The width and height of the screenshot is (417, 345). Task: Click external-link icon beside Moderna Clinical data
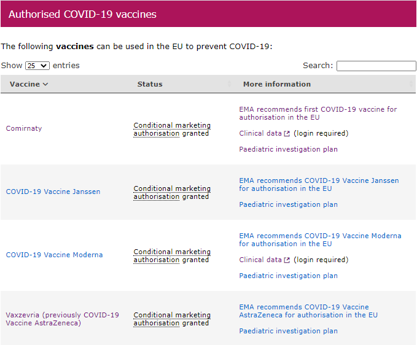pos(287,260)
